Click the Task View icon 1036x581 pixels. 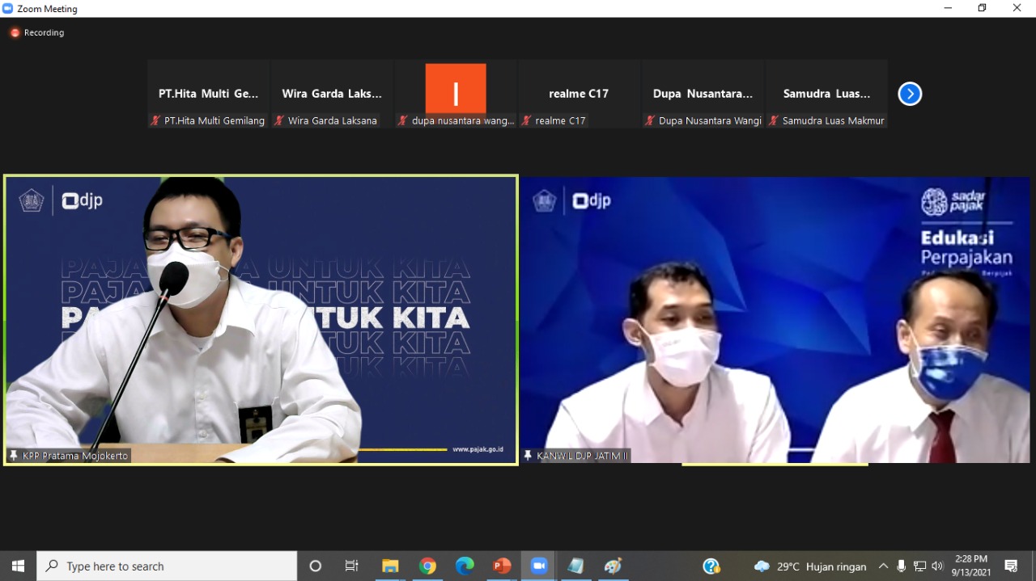352,566
